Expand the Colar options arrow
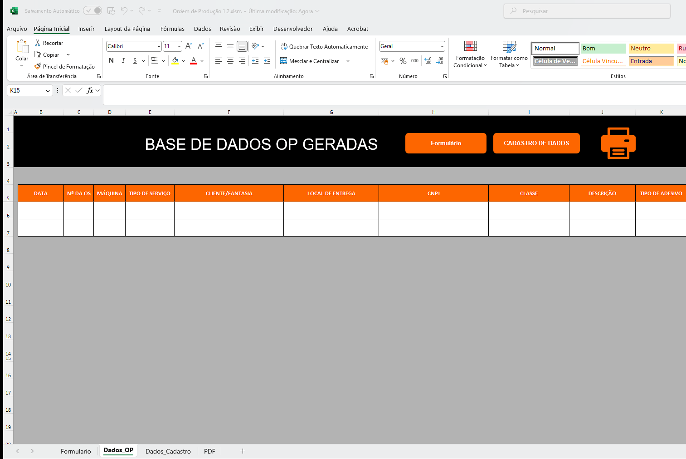 [21, 66]
